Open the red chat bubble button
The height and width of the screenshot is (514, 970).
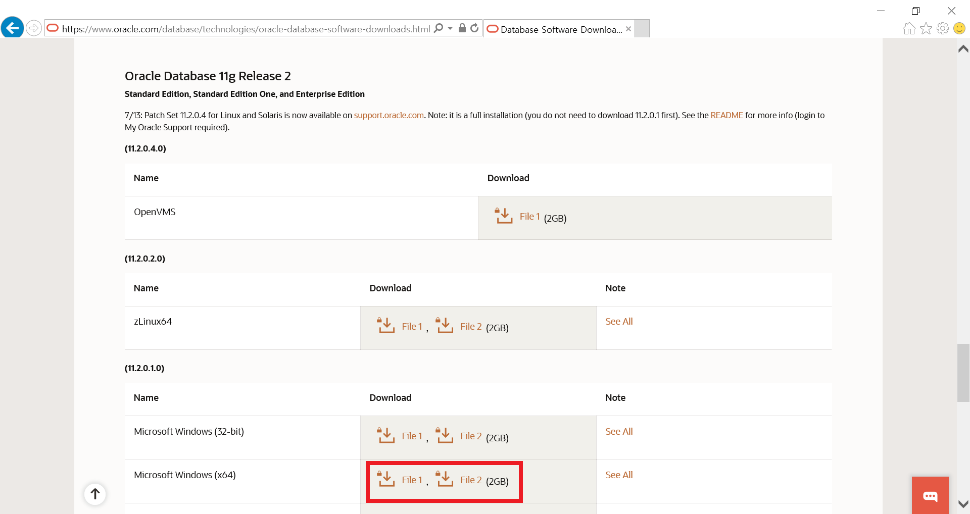point(930,495)
